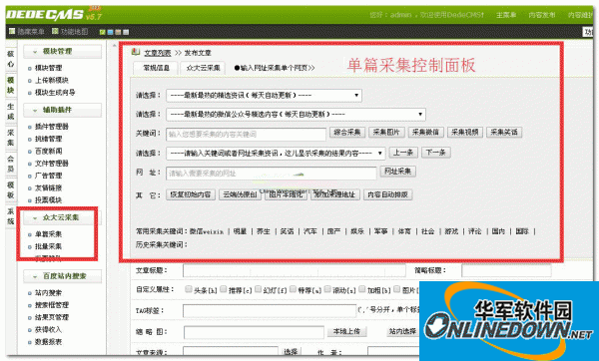Click the 上一条 previous button

403,153
